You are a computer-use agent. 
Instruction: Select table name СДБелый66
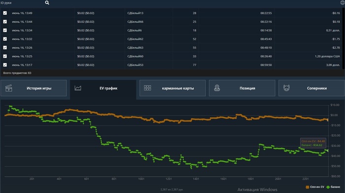pos(136,22)
